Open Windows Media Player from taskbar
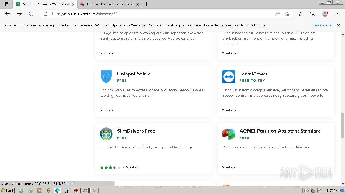This screenshot has width=345, height=194. 40,190
